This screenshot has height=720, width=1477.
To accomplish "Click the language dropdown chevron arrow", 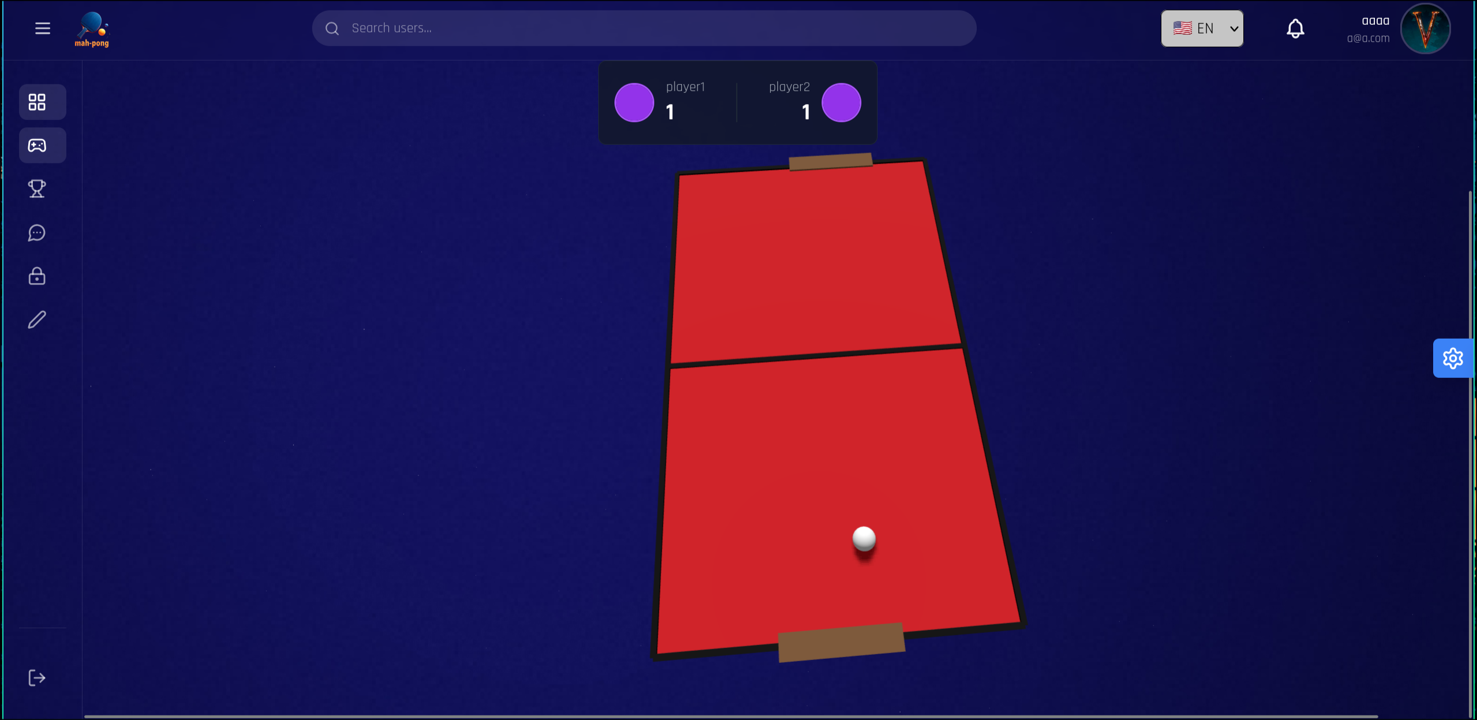I will click(x=1234, y=28).
